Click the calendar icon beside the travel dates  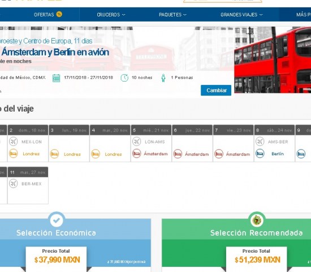(x=56, y=78)
